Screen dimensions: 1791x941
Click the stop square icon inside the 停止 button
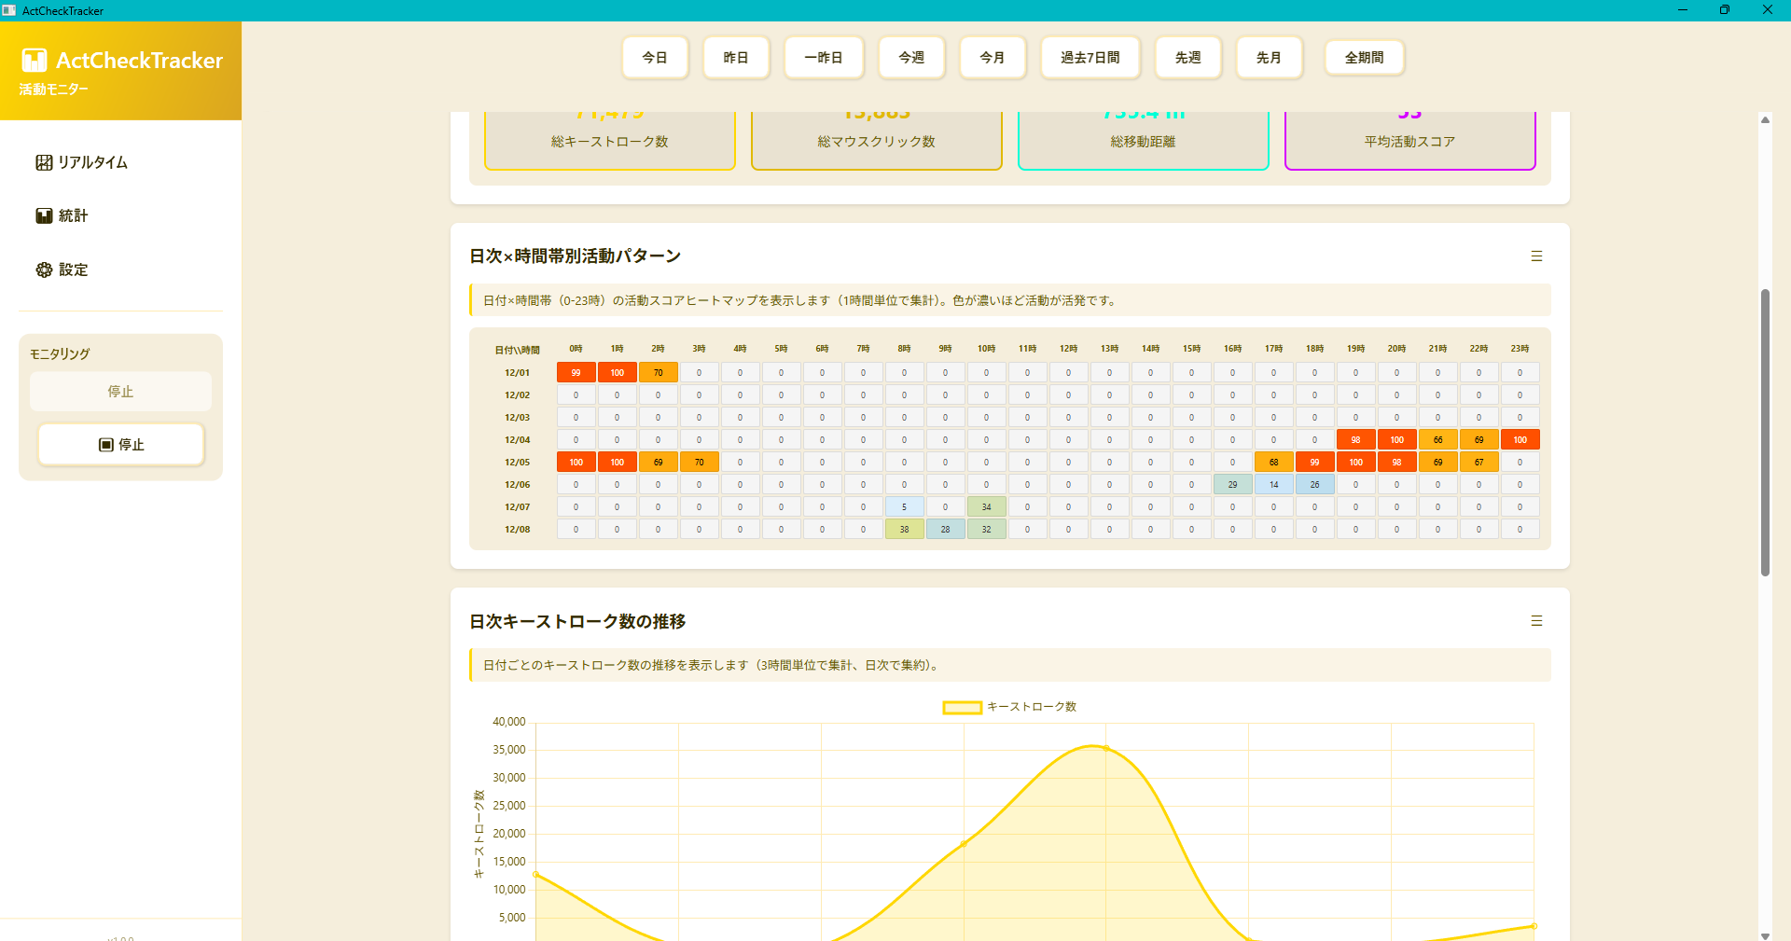click(106, 445)
